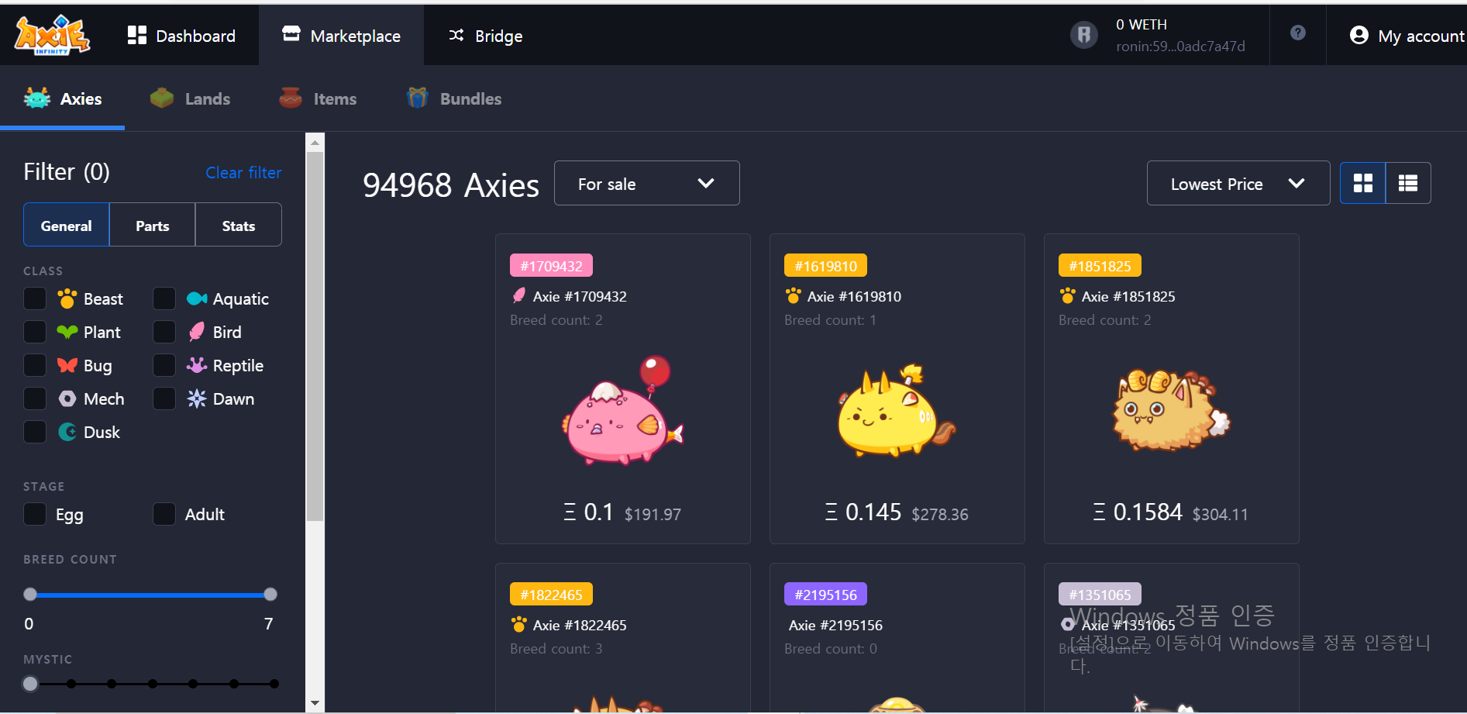The image size is (1467, 714).
Task: Click the #1822465 ID badge
Action: click(551, 595)
